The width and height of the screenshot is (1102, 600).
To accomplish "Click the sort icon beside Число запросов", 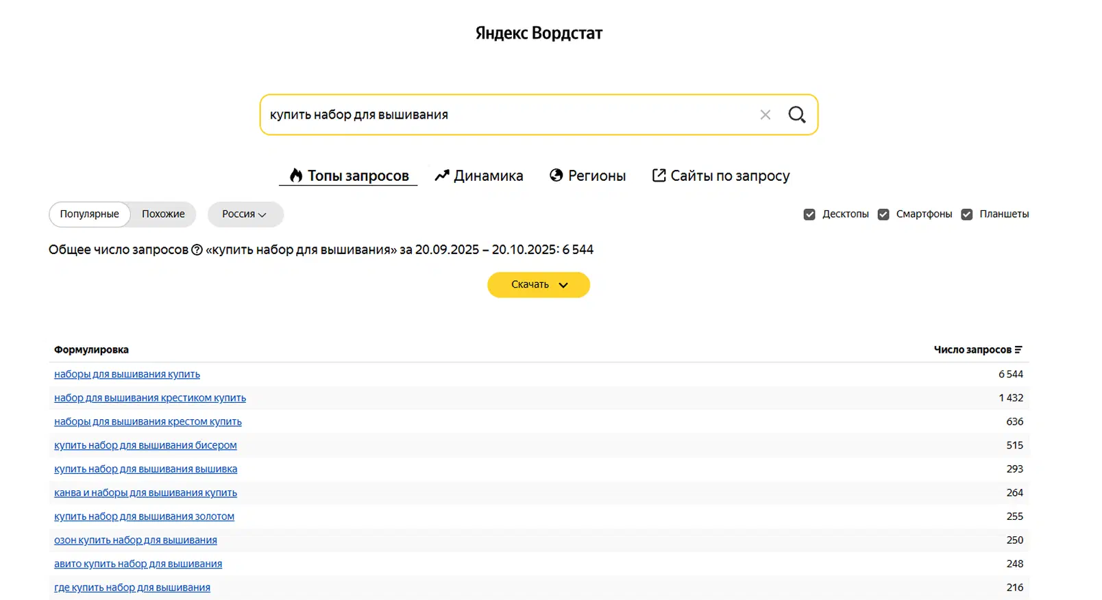I will click(x=1018, y=350).
